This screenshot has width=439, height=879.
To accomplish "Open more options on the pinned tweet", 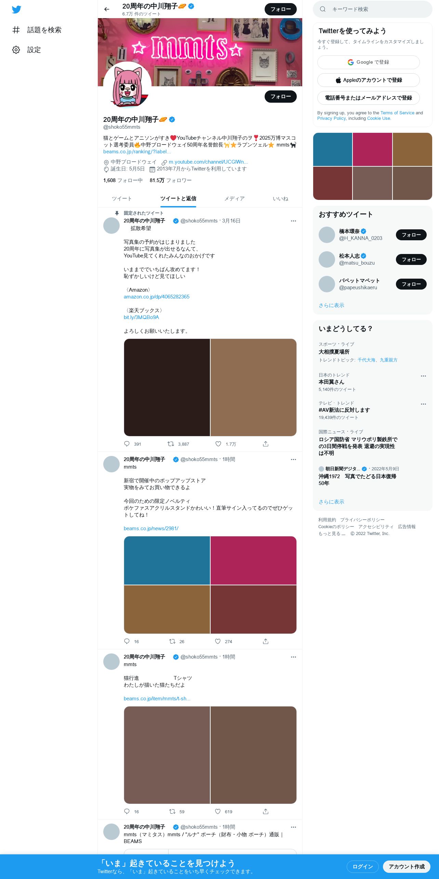I will point(293,221).
